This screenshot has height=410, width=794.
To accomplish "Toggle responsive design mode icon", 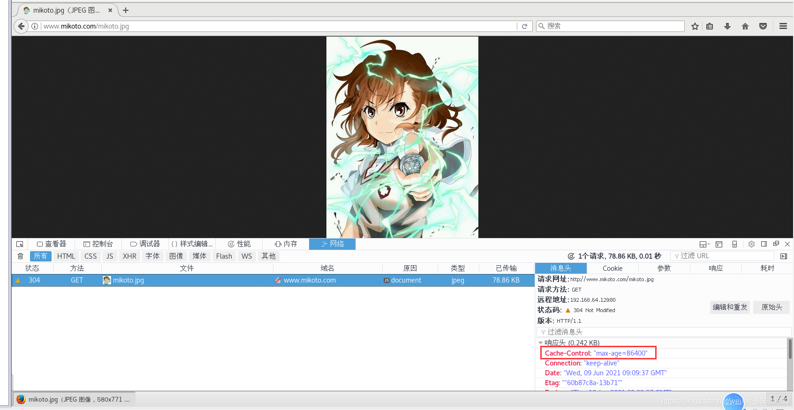I will tap(734, 244).
